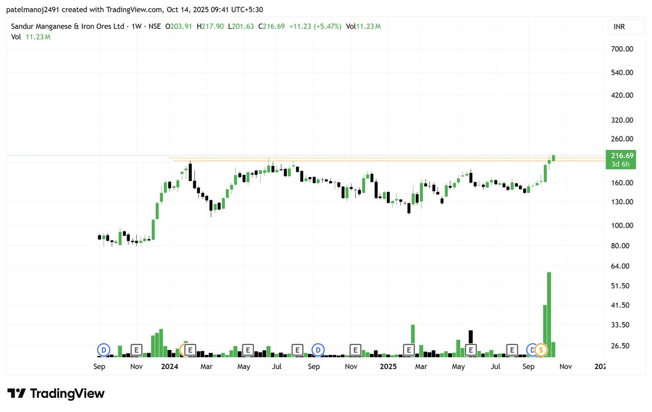Viewport: 652px width, 412px height.
Task: Click the earnings E marker near May 2024
Action: (247, 349)
